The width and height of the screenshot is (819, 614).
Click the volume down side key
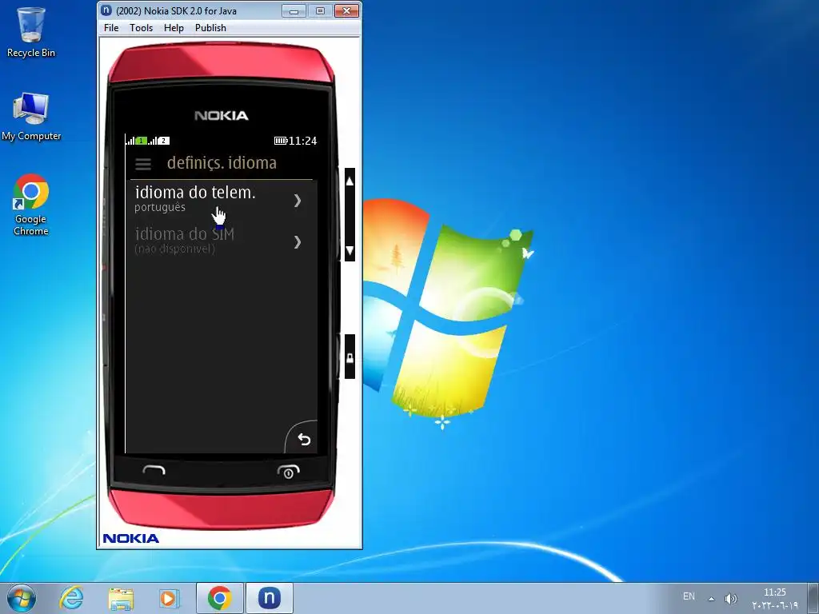click(x=350, y=250)
